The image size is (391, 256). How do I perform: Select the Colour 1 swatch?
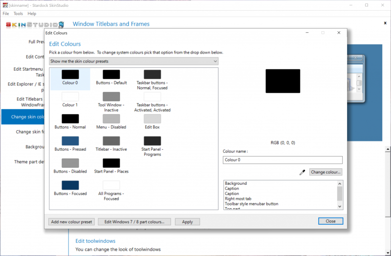(70, 97)
